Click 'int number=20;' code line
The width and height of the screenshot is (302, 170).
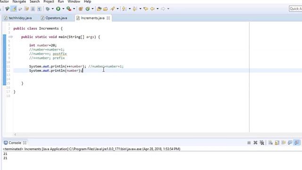coord(43,45)
